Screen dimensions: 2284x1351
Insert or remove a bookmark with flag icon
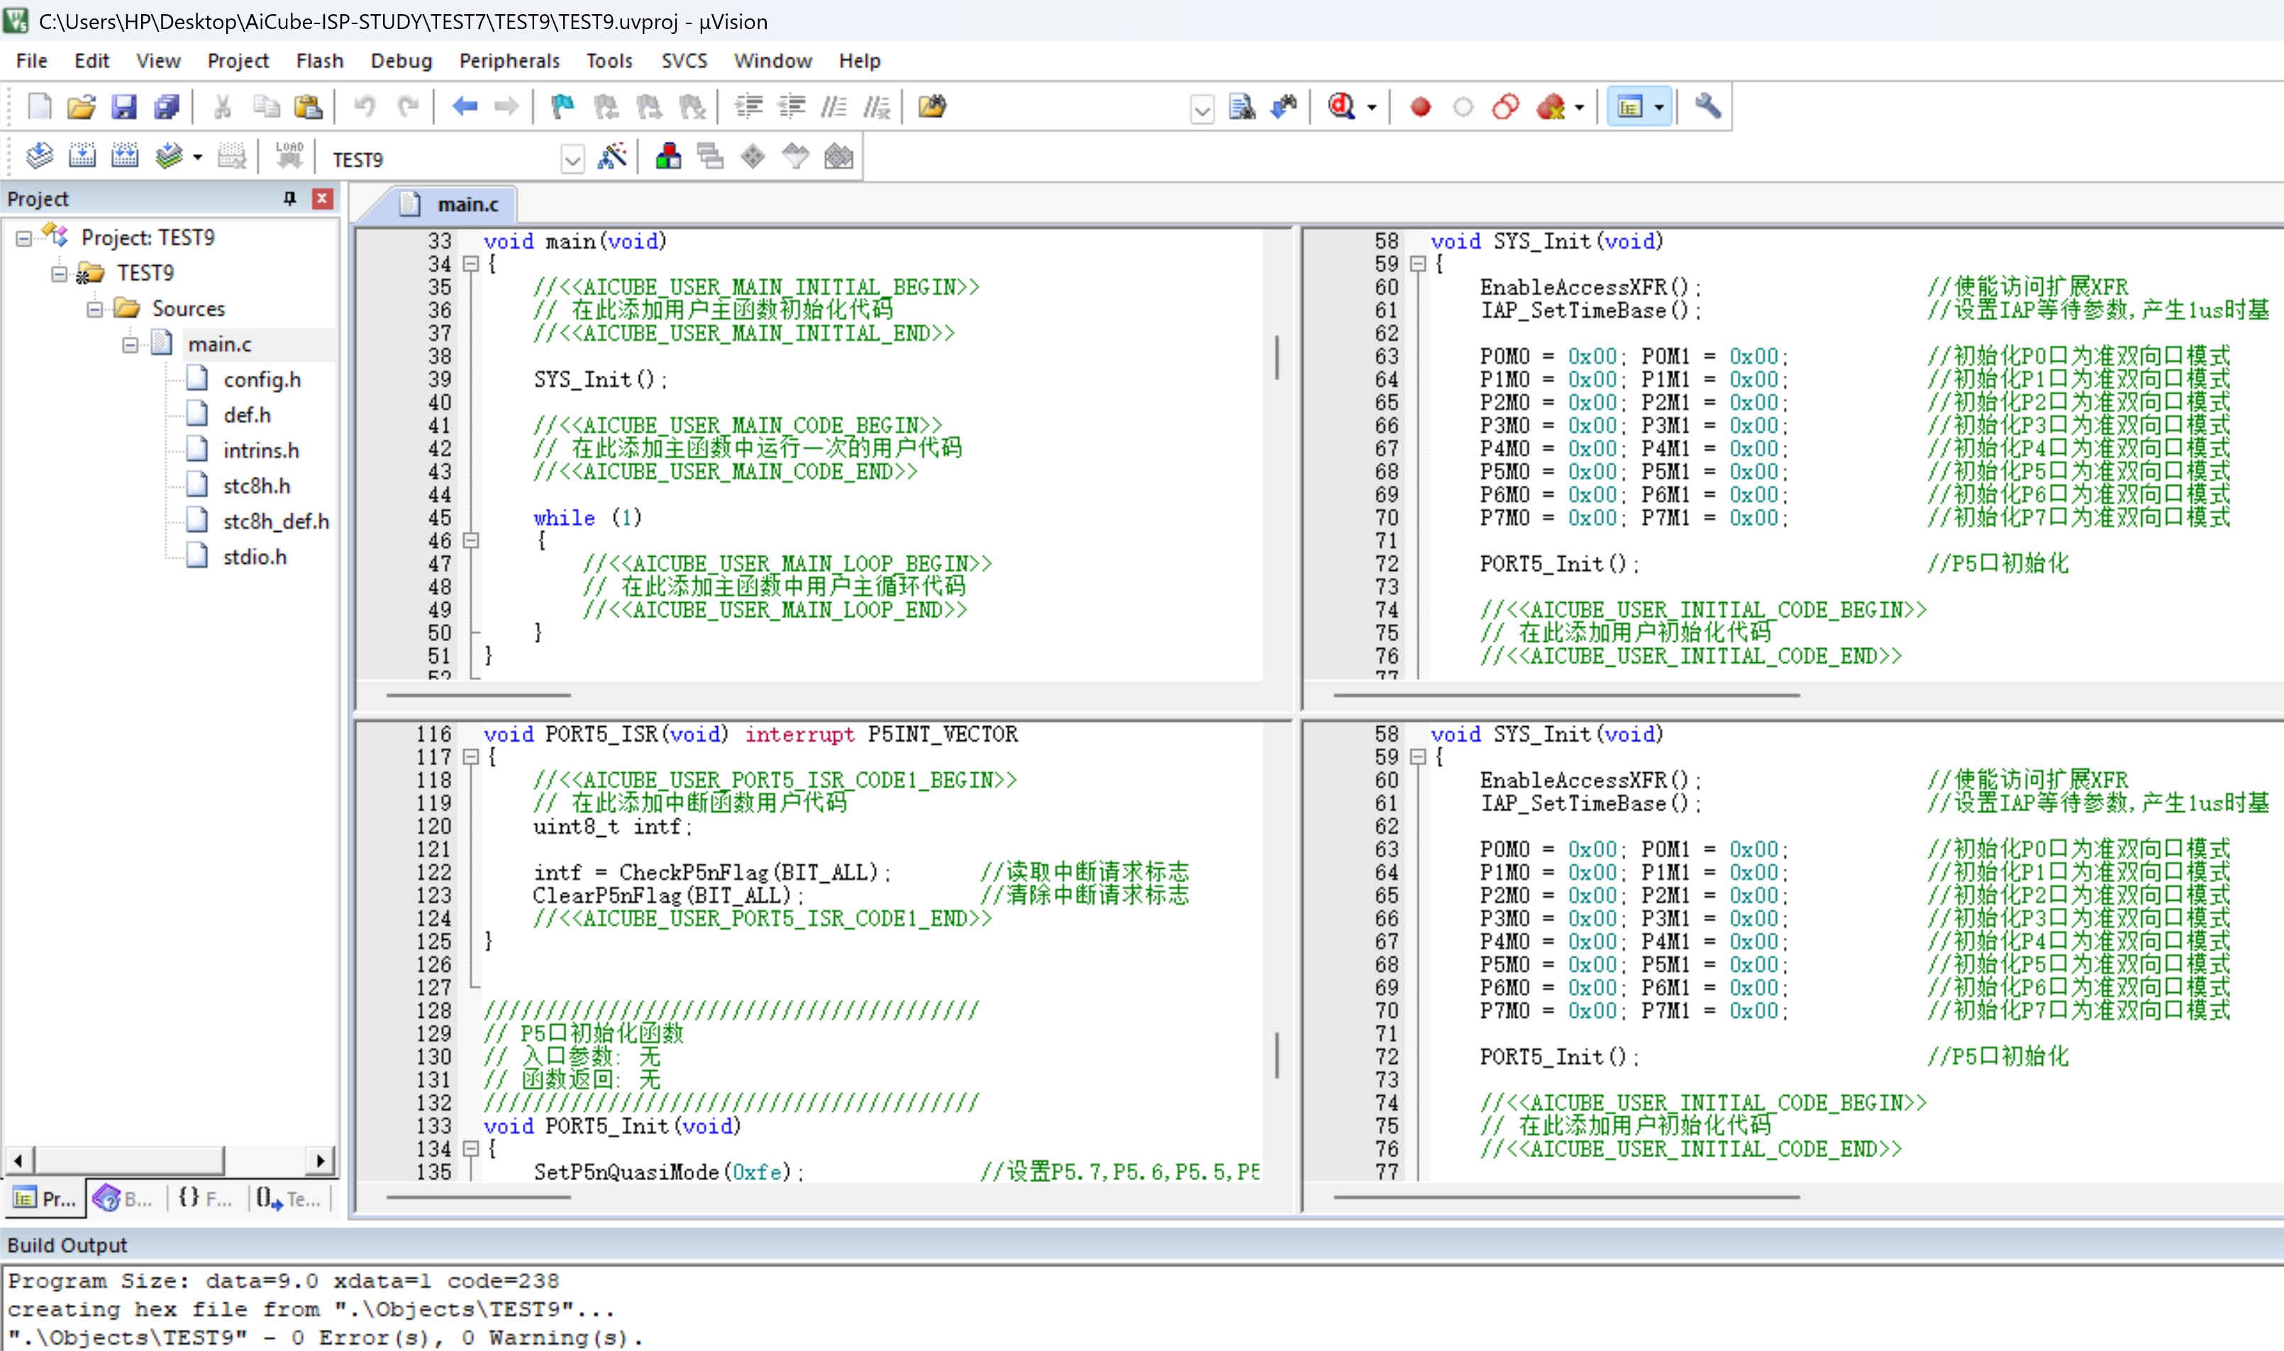[x=562, y=107]
